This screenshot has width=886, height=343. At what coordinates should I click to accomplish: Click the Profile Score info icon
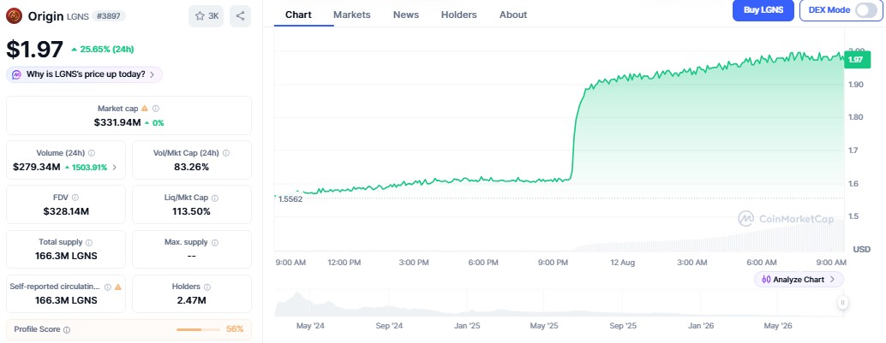67,329
